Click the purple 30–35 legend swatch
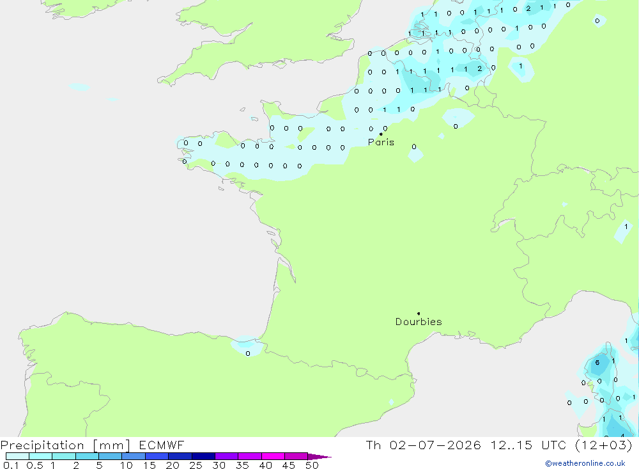639x469 pixels. 226,456
